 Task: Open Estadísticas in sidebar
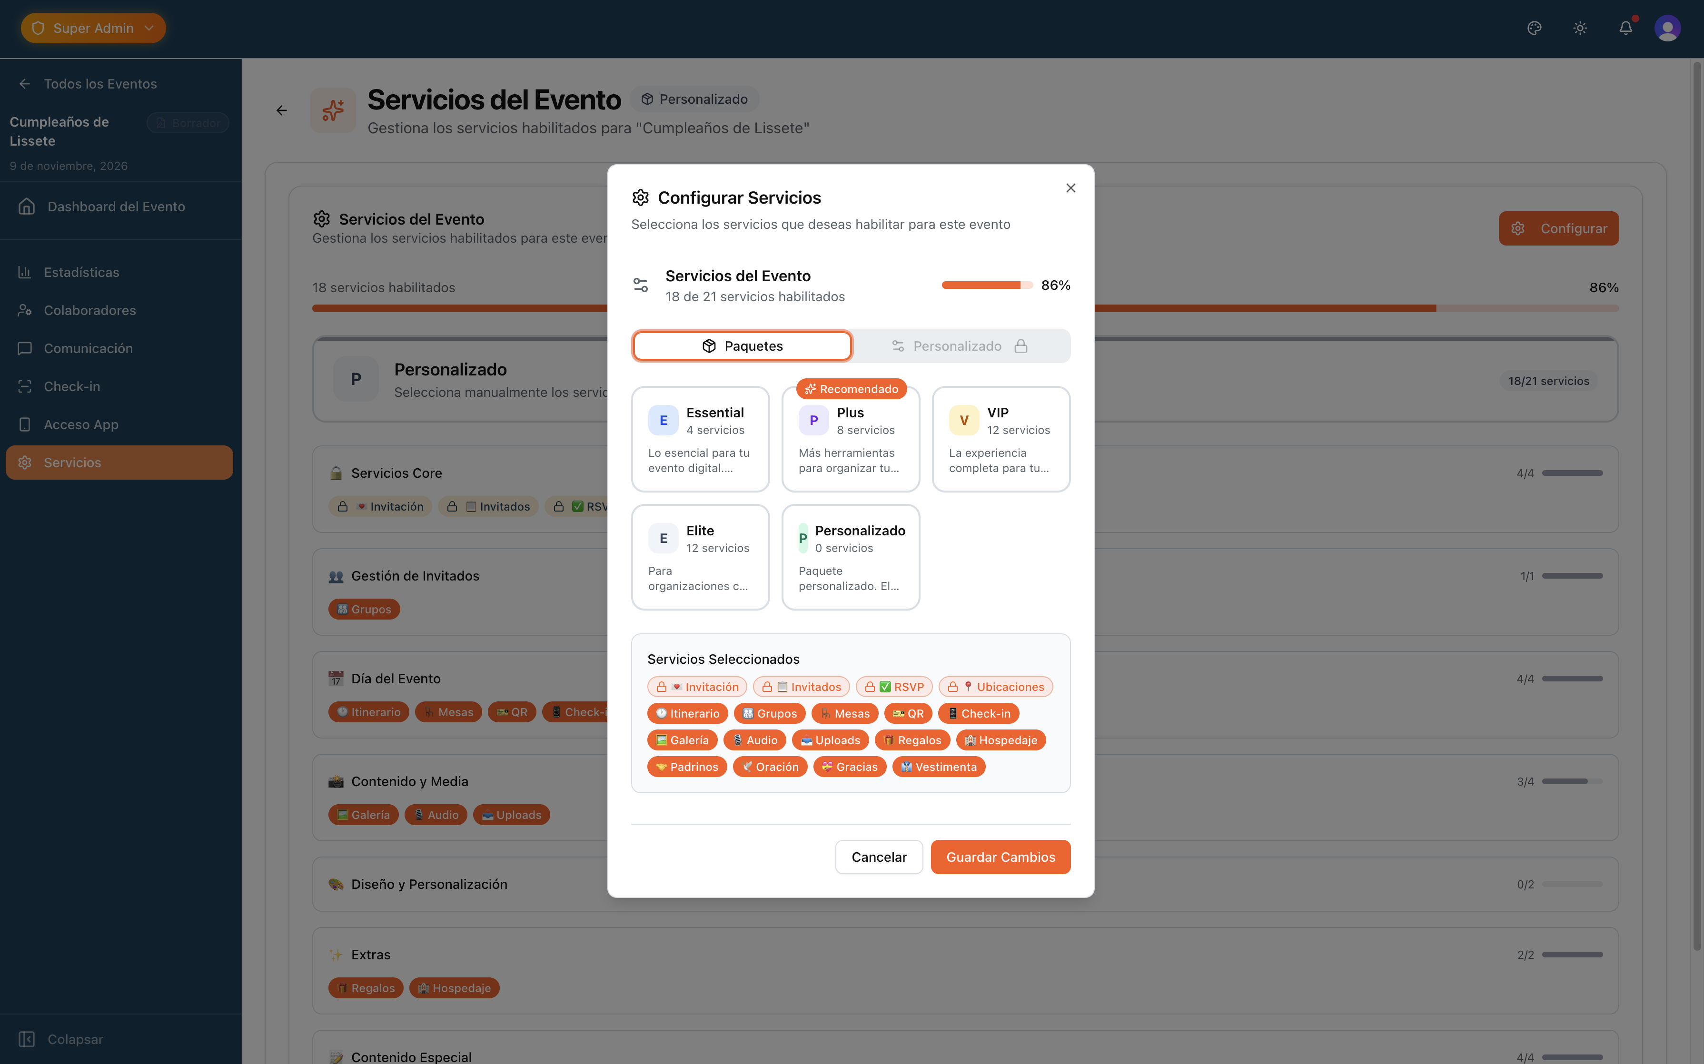pos(119,272)
